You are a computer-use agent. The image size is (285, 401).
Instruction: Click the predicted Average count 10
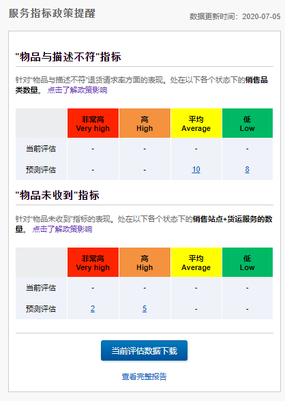196,169
